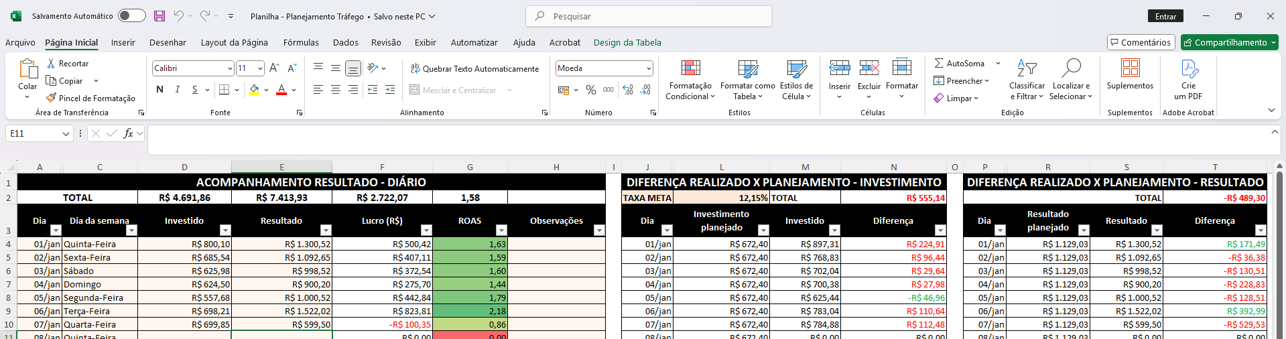Open Classificar e Filtrar tool
The height and width of the screenshot is (339, 1286).
click(x=1027, y=80)
